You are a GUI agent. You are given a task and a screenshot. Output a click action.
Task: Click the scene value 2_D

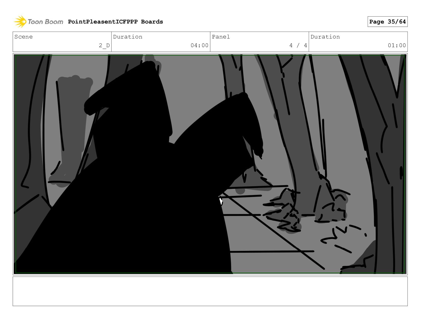click(104, 45)
